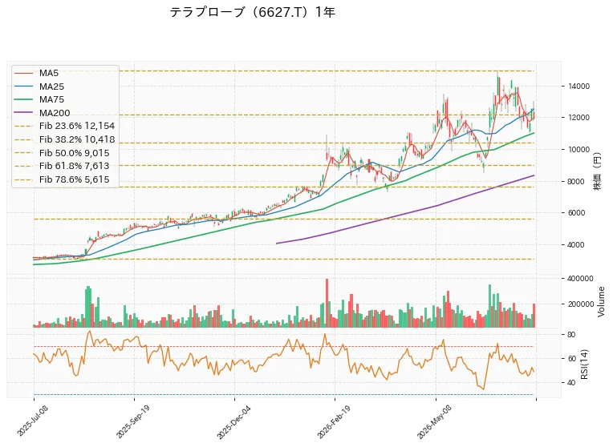
Task: Click legend entry Fib 78.6% 5,615
Action: point(75,179)
